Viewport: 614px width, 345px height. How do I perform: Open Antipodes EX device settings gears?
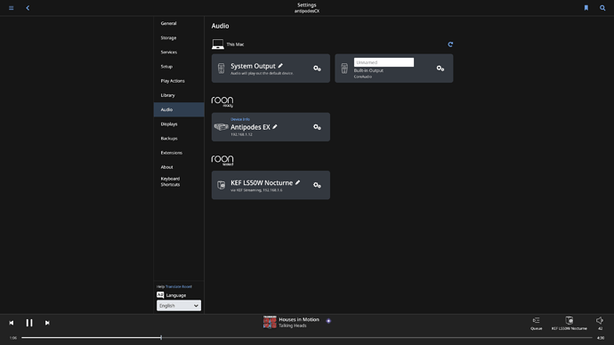tap(317, 127)
